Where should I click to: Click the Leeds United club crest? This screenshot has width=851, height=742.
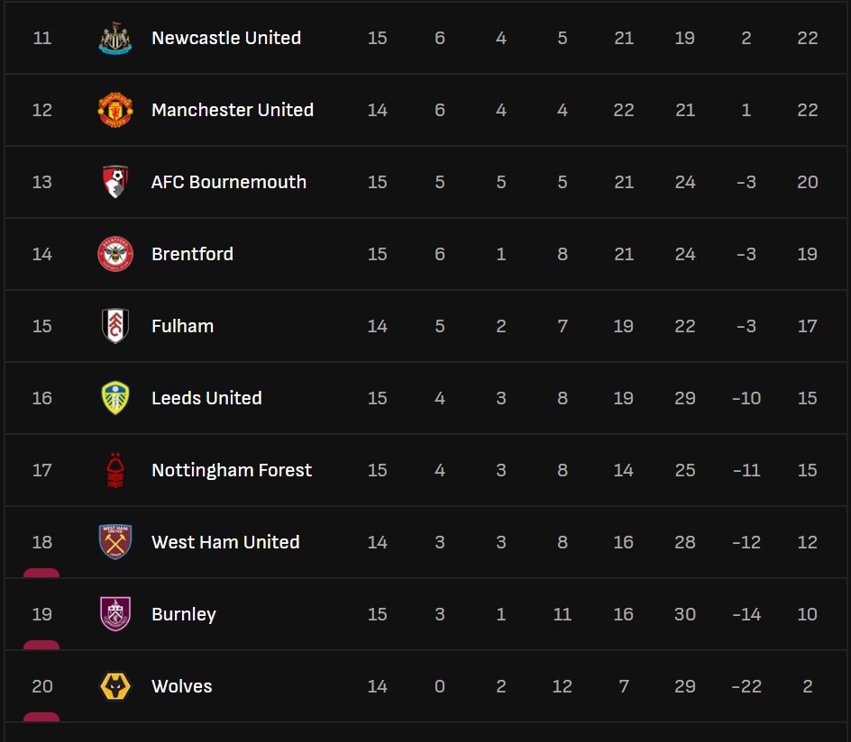pyautogui.click(x=115, y=398)
